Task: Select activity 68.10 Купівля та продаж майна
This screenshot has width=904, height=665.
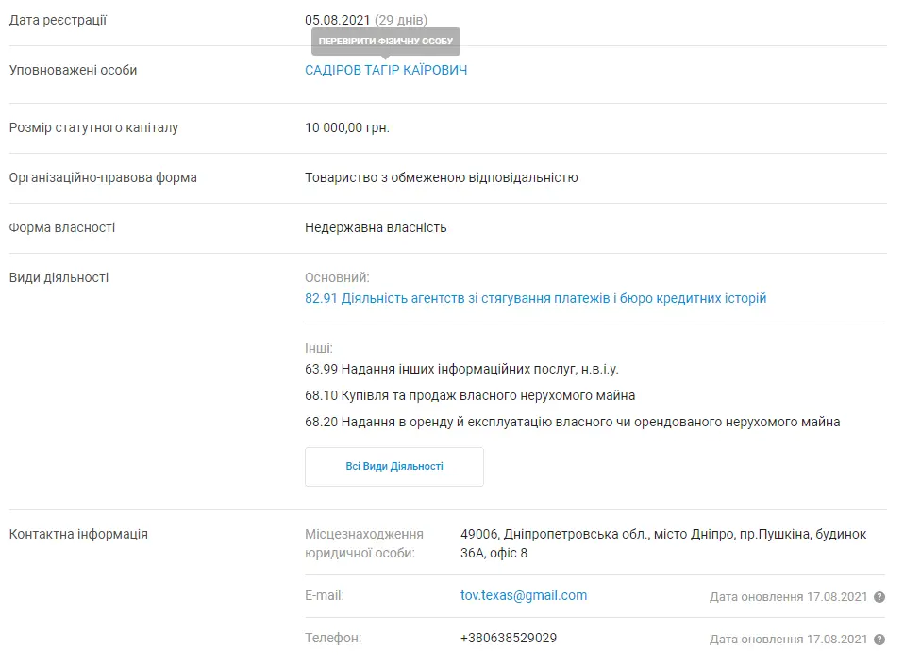Action: [x=470, y=395]
